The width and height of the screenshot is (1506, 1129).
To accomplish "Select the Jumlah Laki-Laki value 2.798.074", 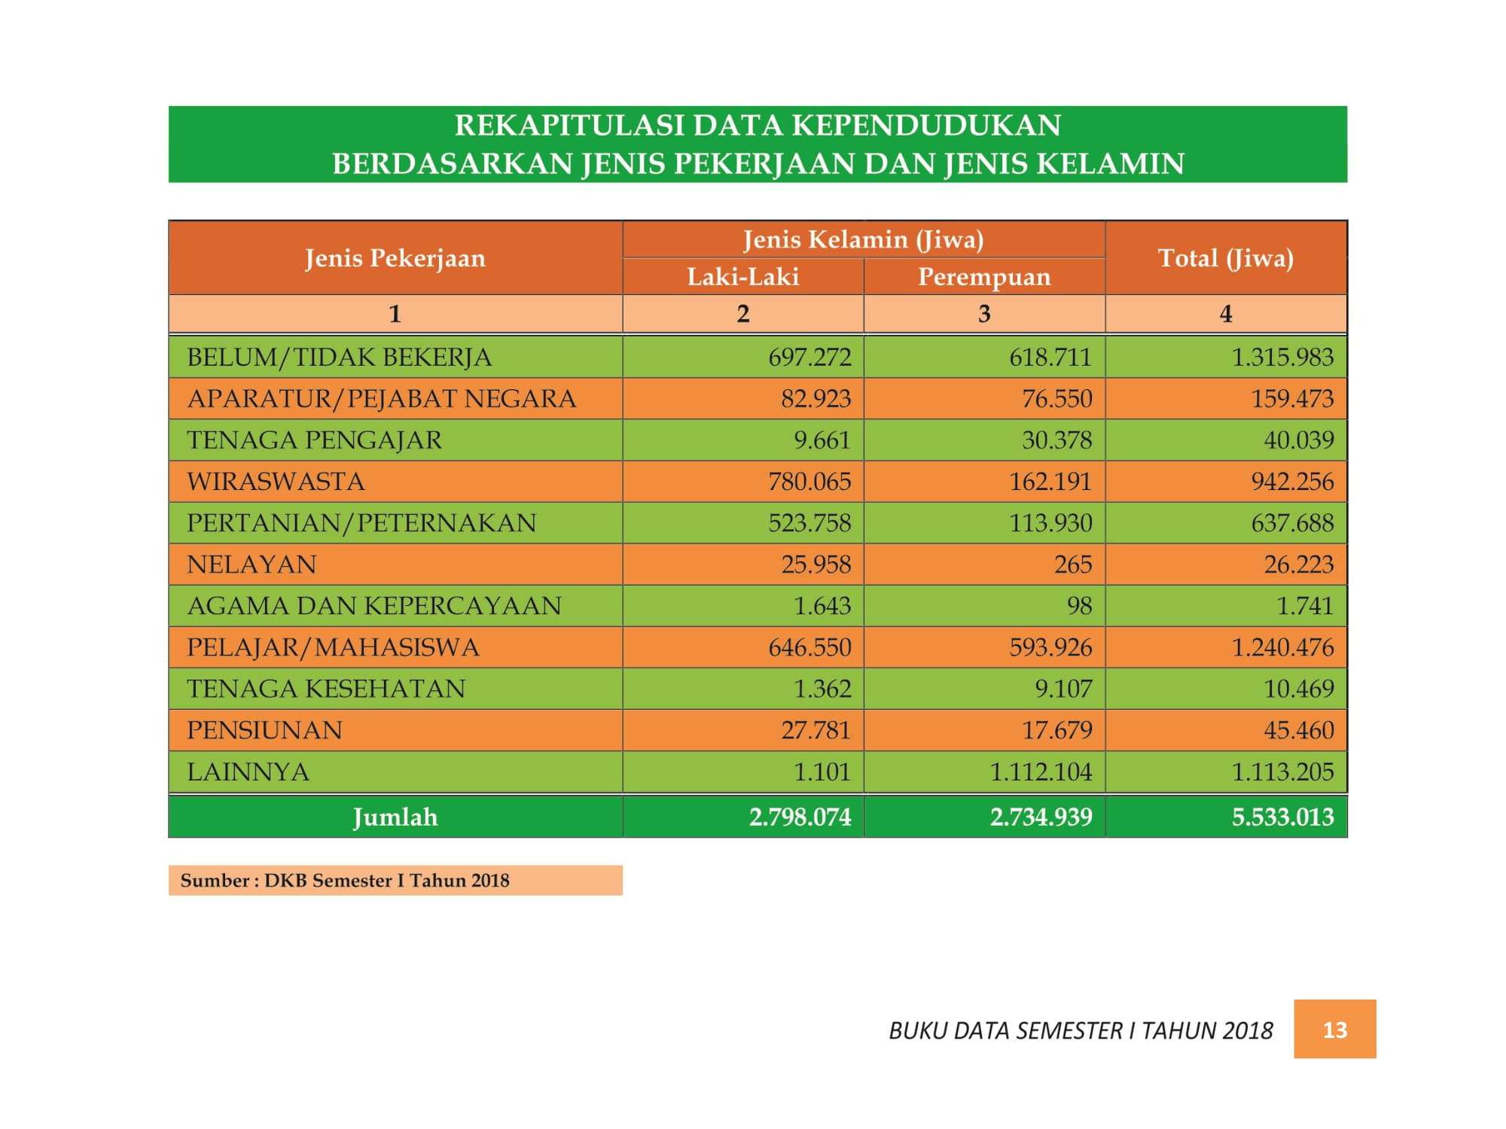I will [x=800, y=817].
